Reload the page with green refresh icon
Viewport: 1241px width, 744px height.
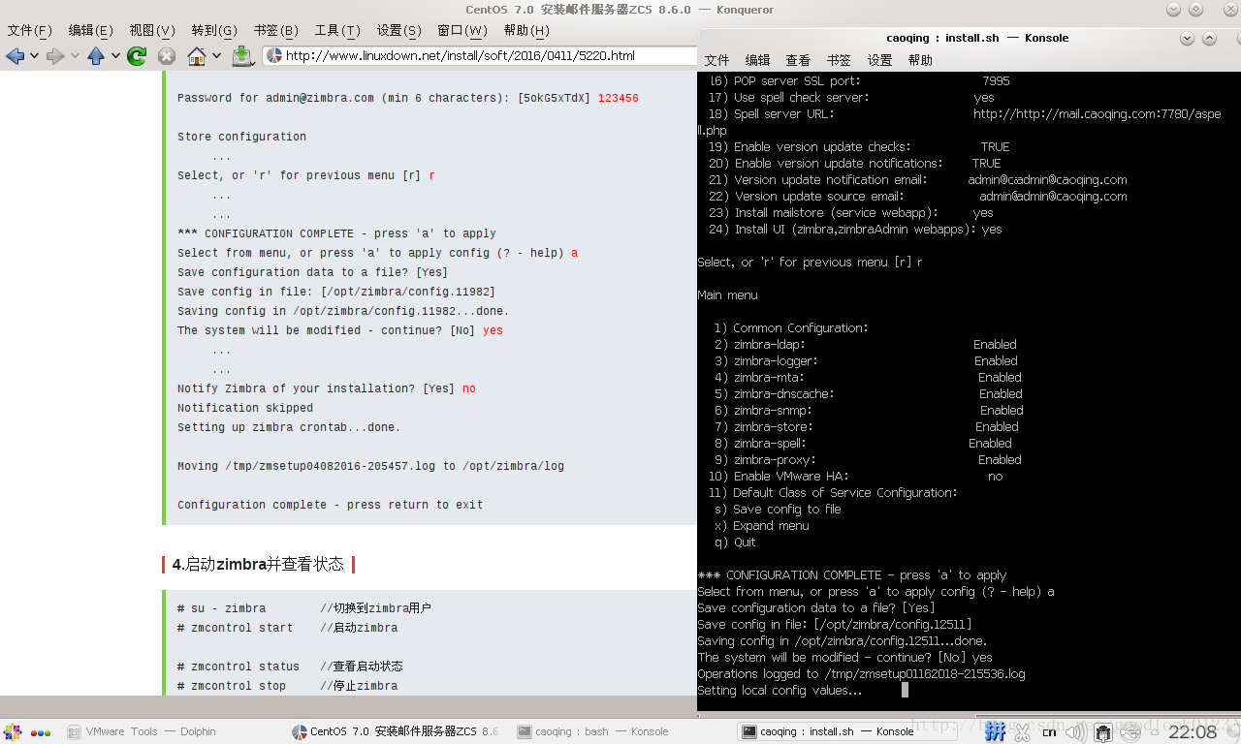(x=137, y=56)
